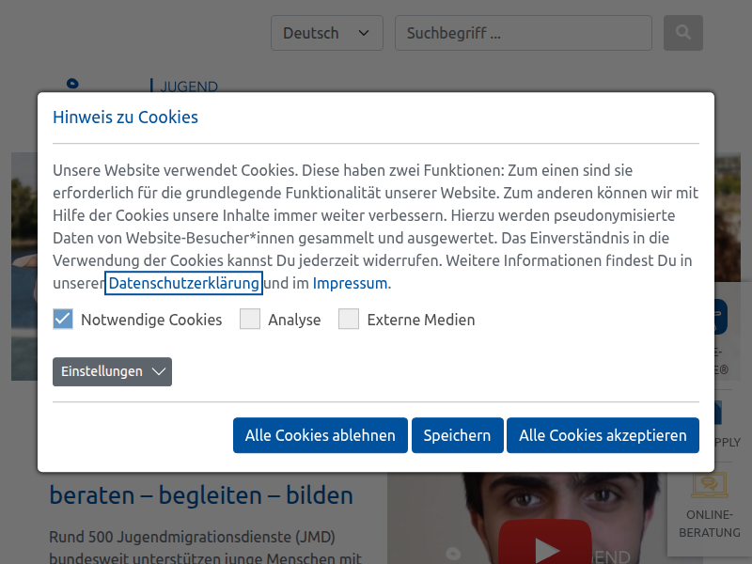Open the Datenschutzerklärung link
The width and height of the screenshot is (752, 564).
click(183, 283)
